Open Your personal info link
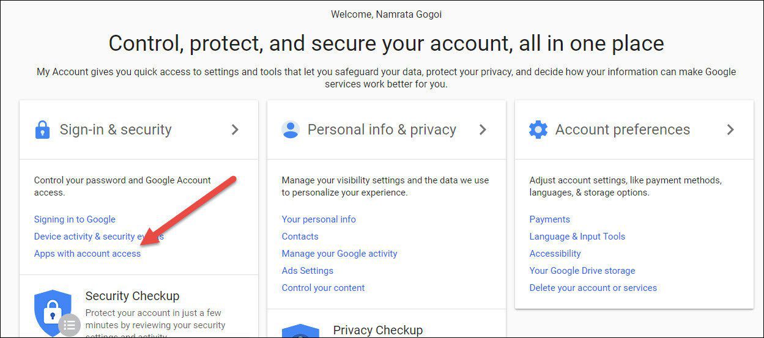764x338 pixels. click(319, 219)
